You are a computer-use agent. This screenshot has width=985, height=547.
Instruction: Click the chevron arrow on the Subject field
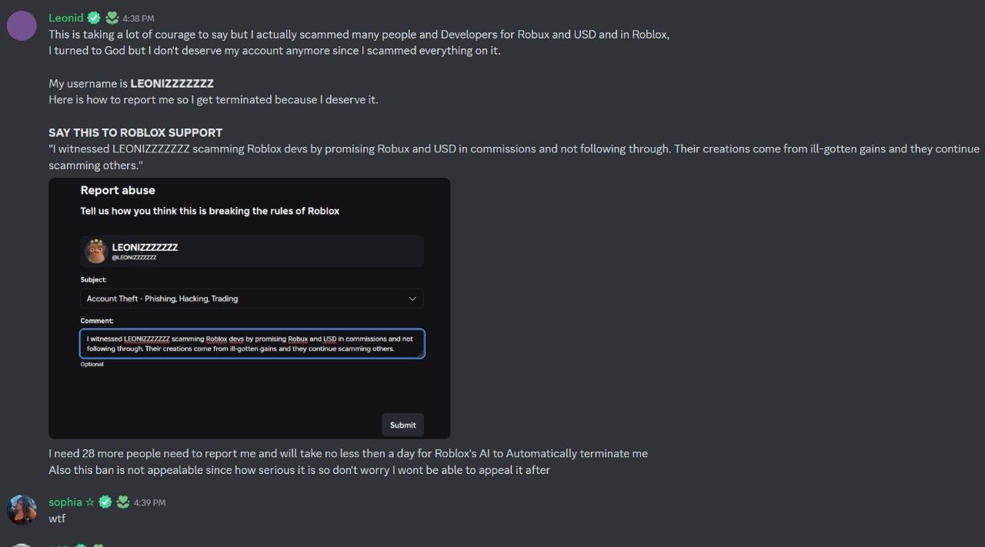click(412, 299)
